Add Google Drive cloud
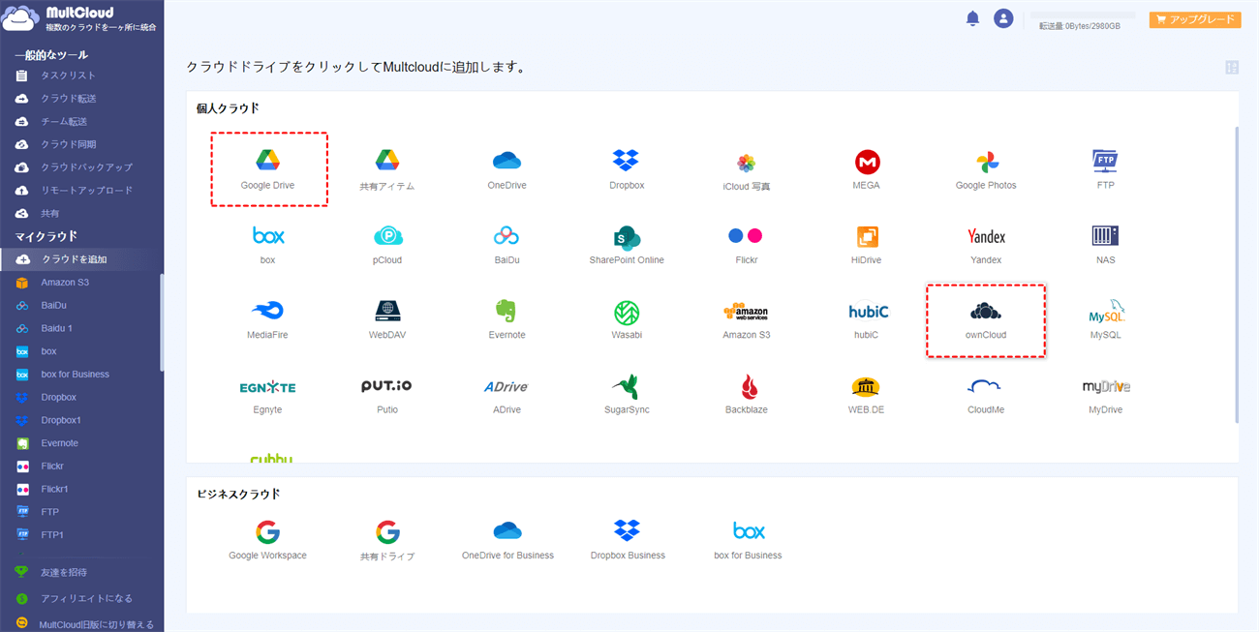This screenshot has width=1259, height=632. click(268, 169)
